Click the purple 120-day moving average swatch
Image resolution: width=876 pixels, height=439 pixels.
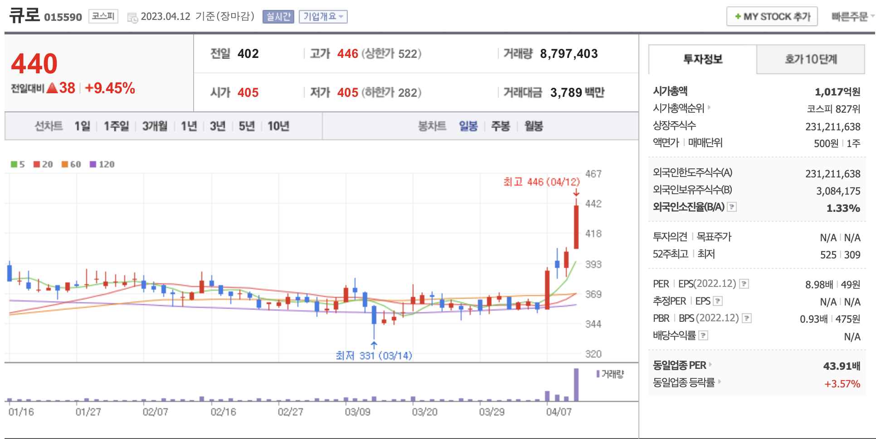(x=93, y=164)
